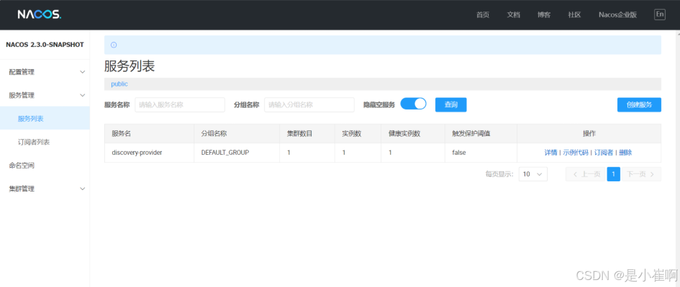680x287 pixels.
Task: Focus the 分组名称 input field
Action: tap(309, 105)
